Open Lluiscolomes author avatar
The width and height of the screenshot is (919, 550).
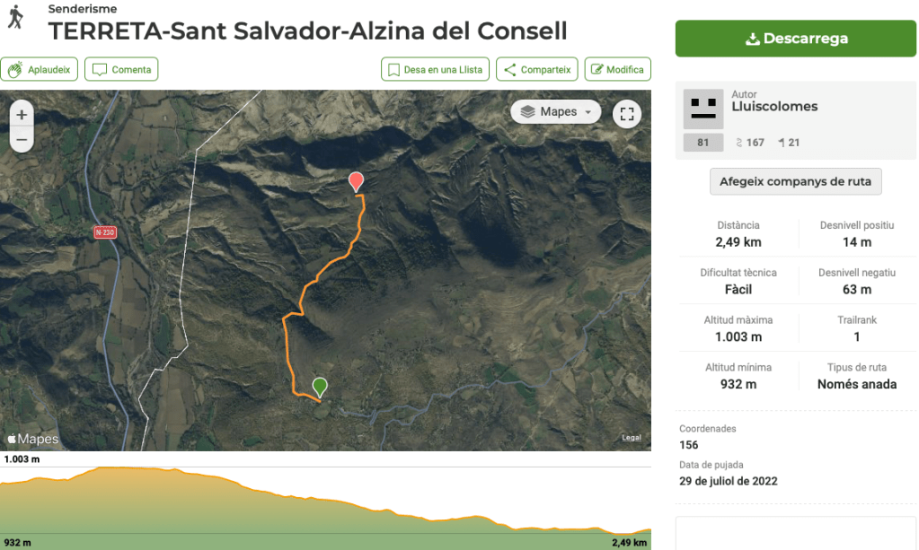tap(703, 108)
